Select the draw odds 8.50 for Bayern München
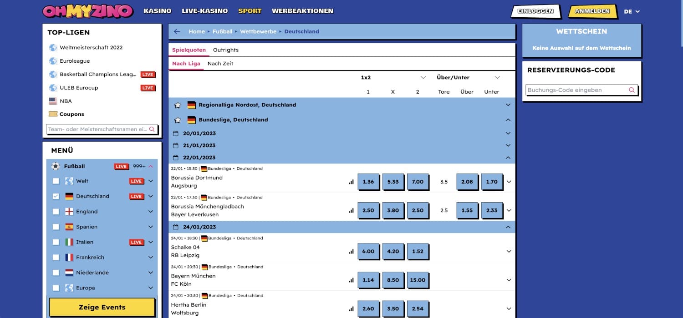The width and height of the screenshot is (683, 318). (393, 280)
